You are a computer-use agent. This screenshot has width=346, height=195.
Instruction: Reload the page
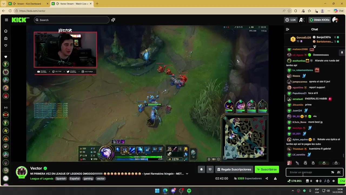pos(10,11)
